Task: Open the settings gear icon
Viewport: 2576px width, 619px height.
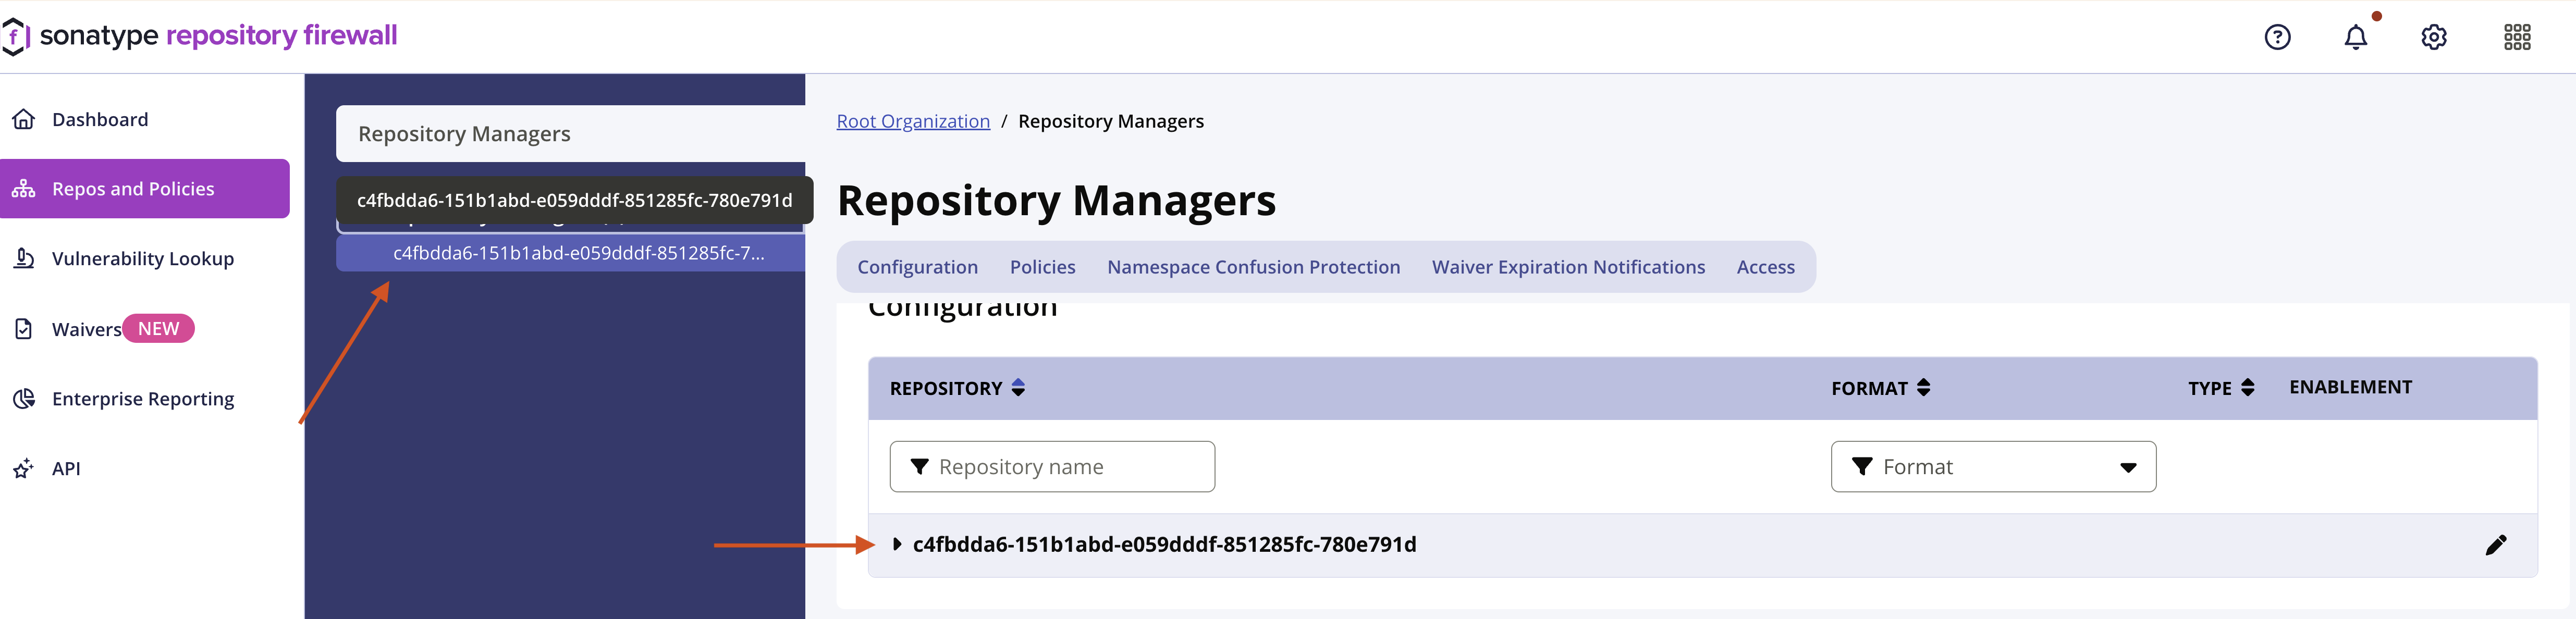Action: tap(2434, 37)
